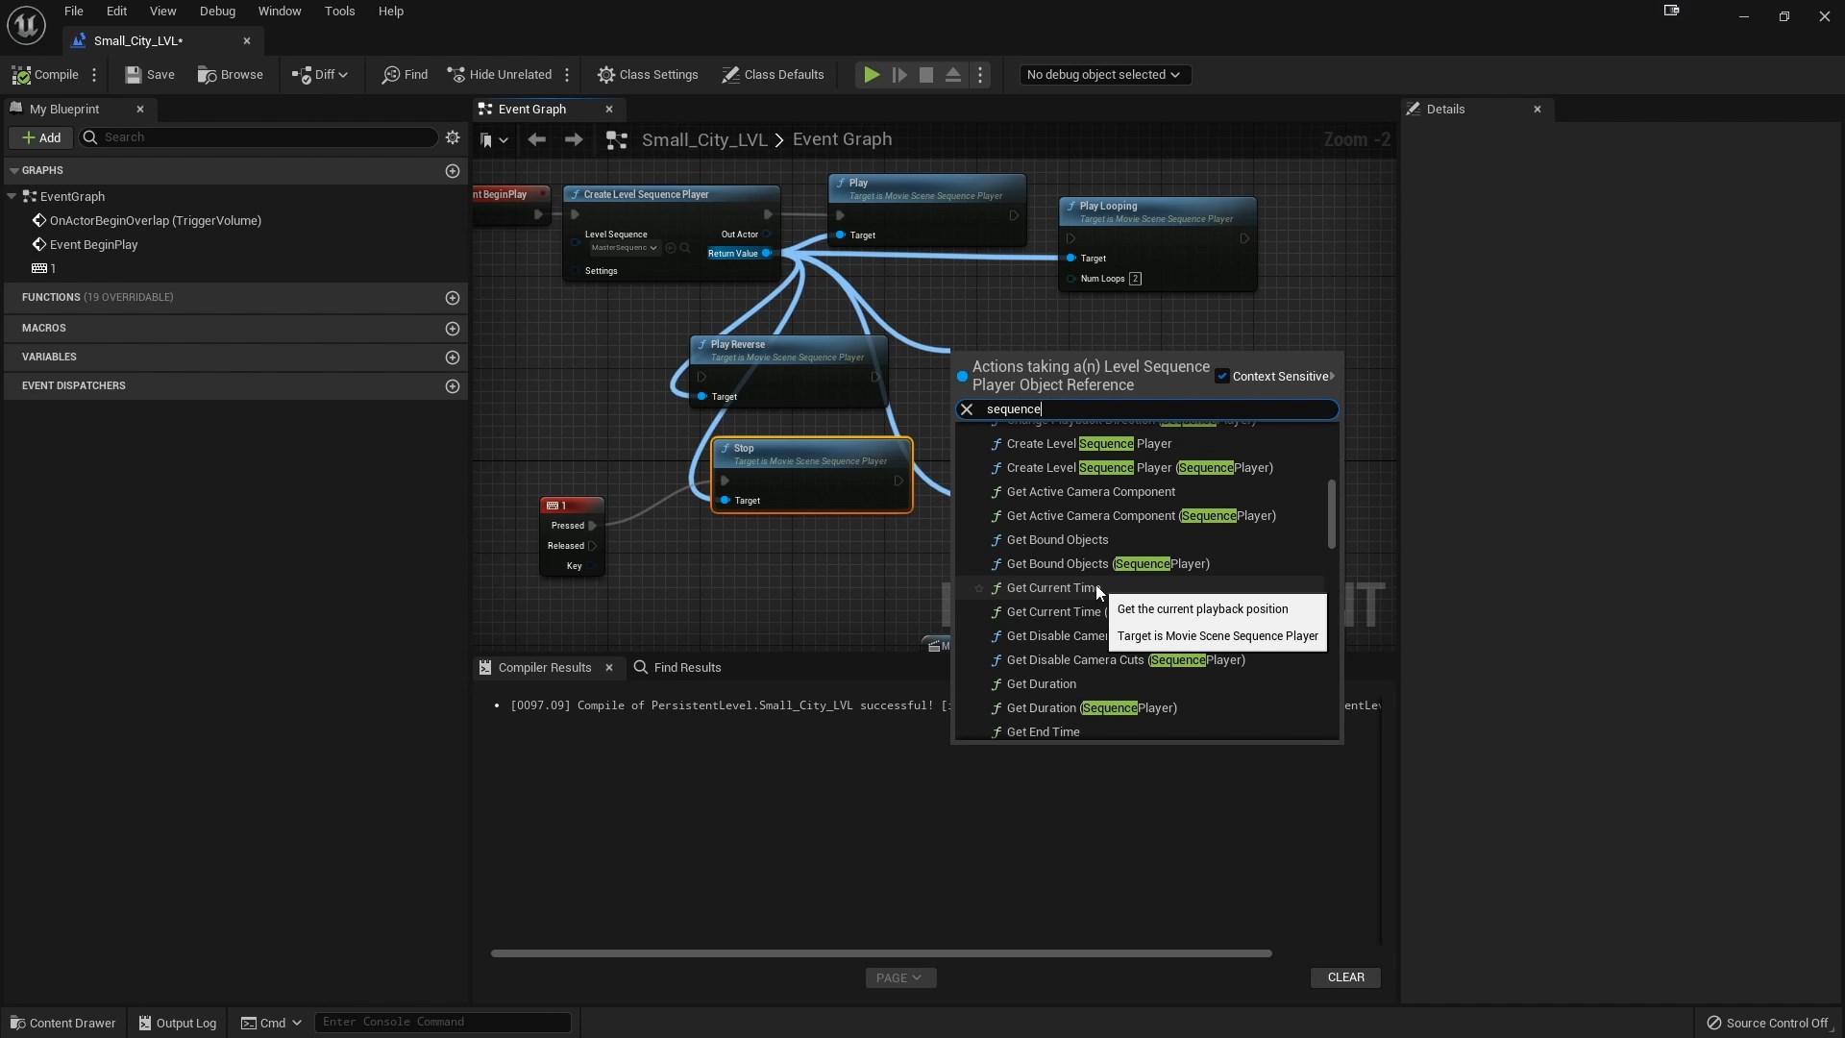1845x1038 pixels.
Task: Close the Compiler Results tab
Action: (609, 668)
